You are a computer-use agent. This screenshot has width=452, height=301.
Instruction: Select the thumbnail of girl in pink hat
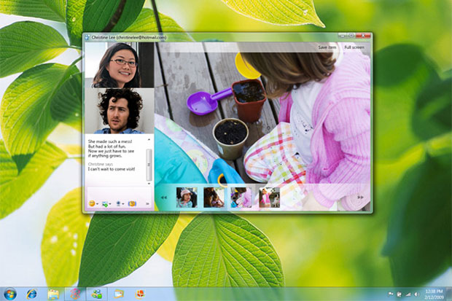point(187,198)
